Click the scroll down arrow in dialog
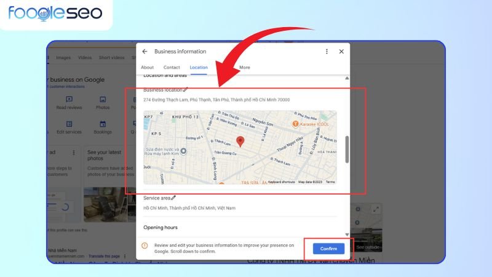This screenshot has width=492, height=277. [346, 235]
